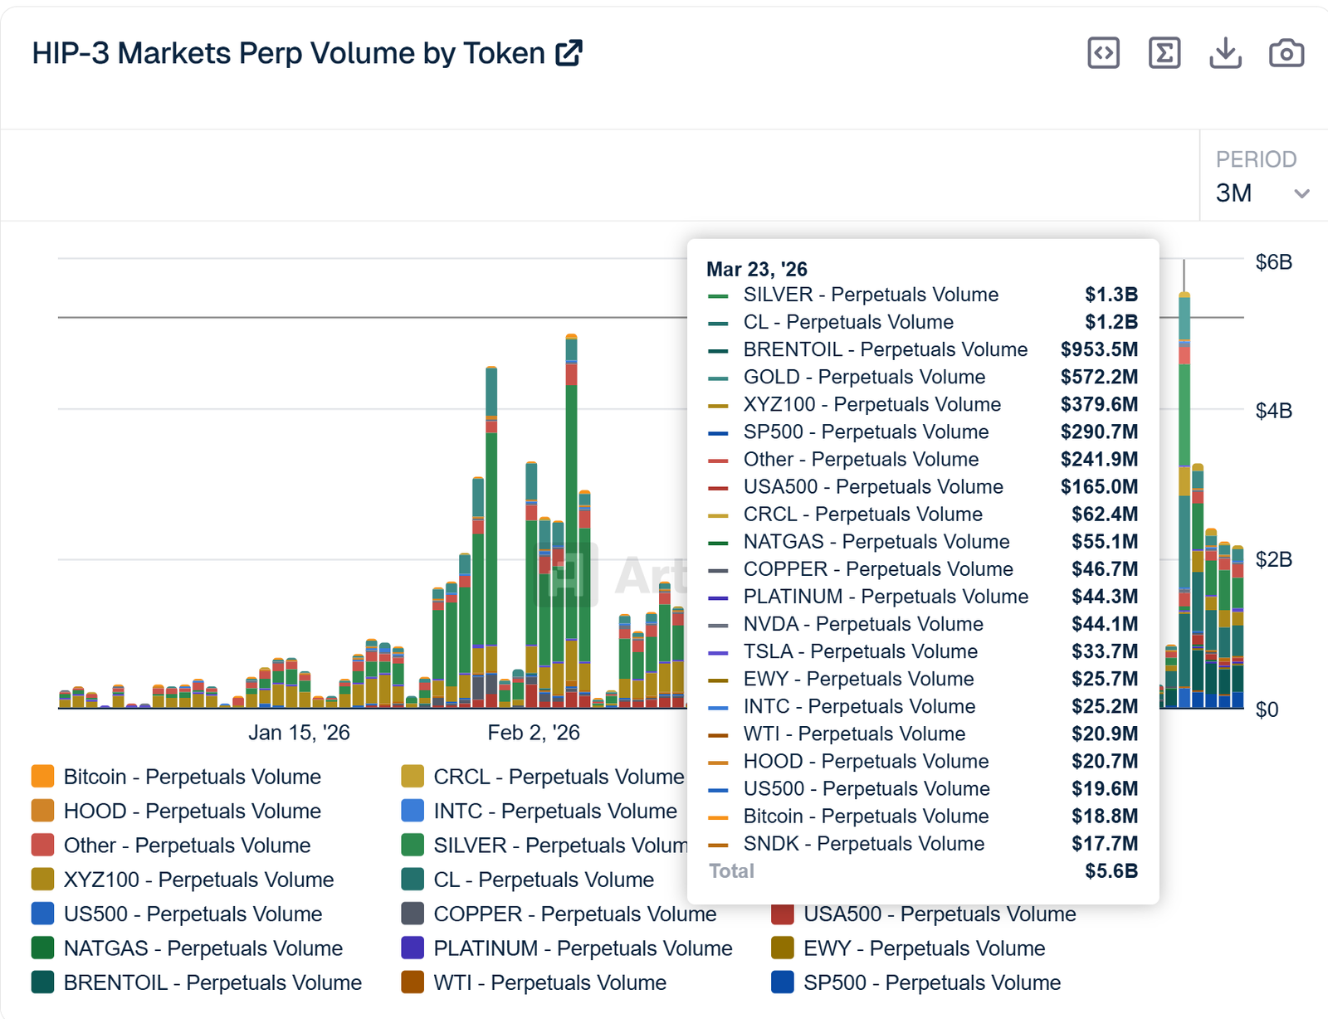Expand the chevron next to 3M

pyautogui.click(x=1303, y=193)
